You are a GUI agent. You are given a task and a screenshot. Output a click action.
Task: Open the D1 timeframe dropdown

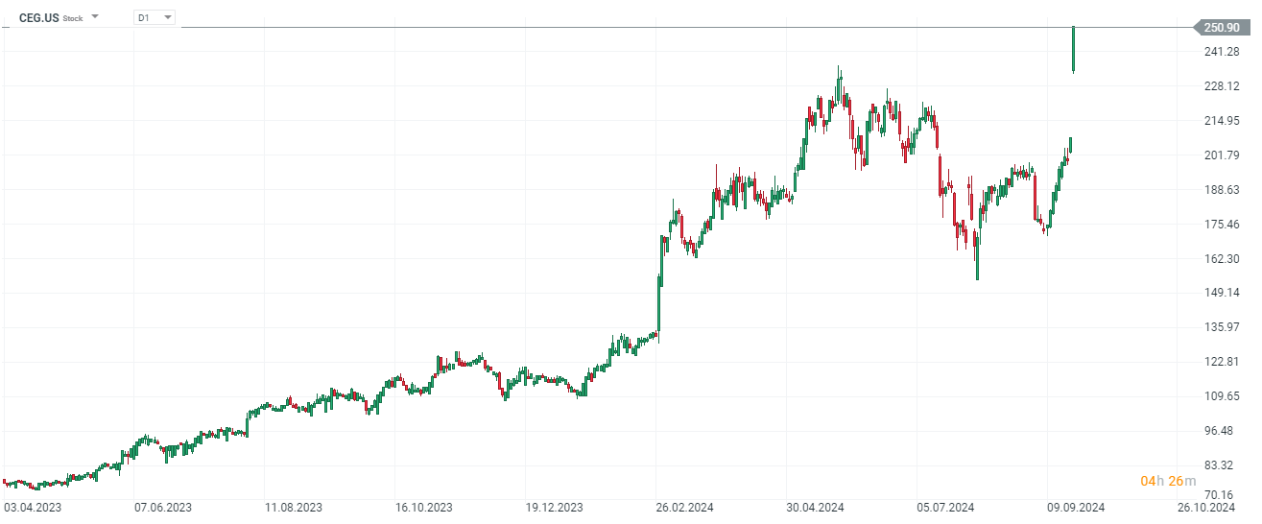(155, 17)
